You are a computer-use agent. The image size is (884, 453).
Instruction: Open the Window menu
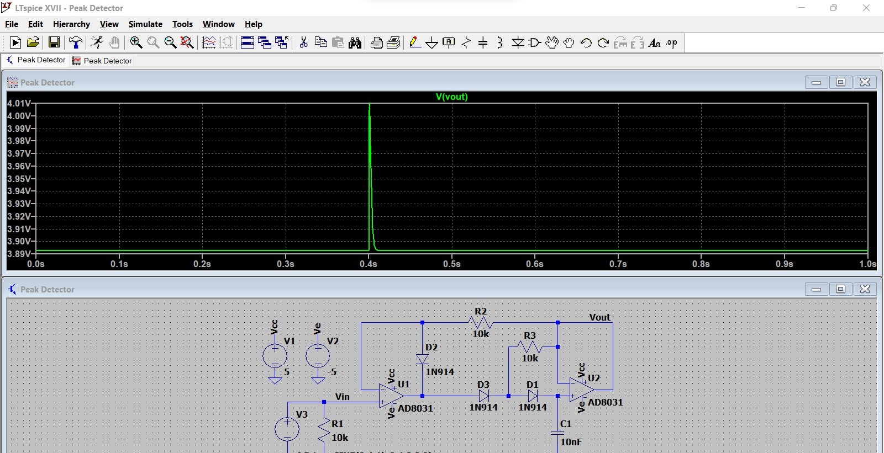(x=218, y=24)
